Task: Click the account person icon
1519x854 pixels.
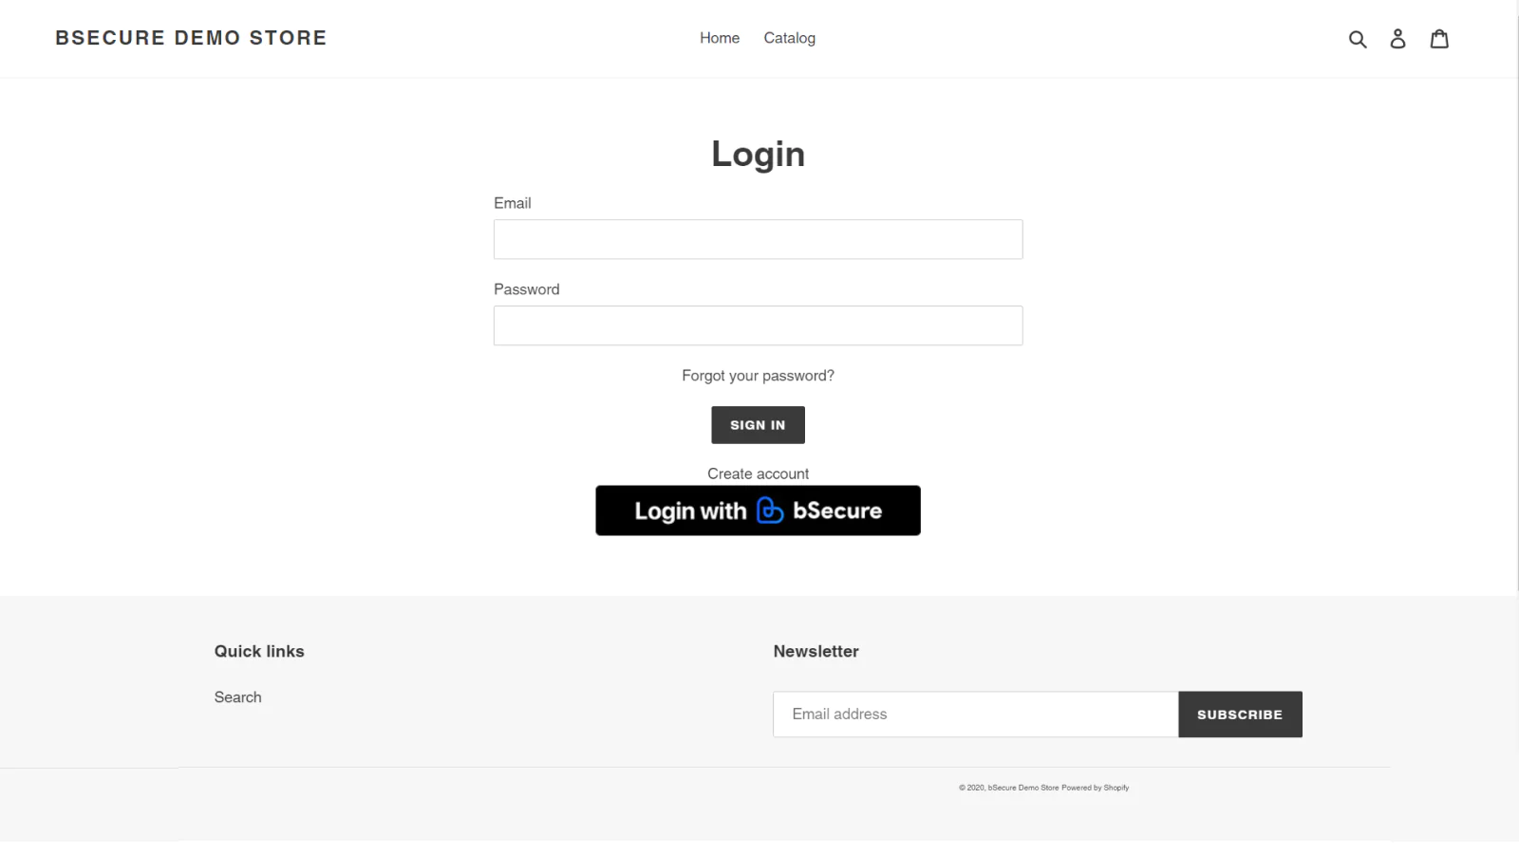Action: coord(1397,39)
